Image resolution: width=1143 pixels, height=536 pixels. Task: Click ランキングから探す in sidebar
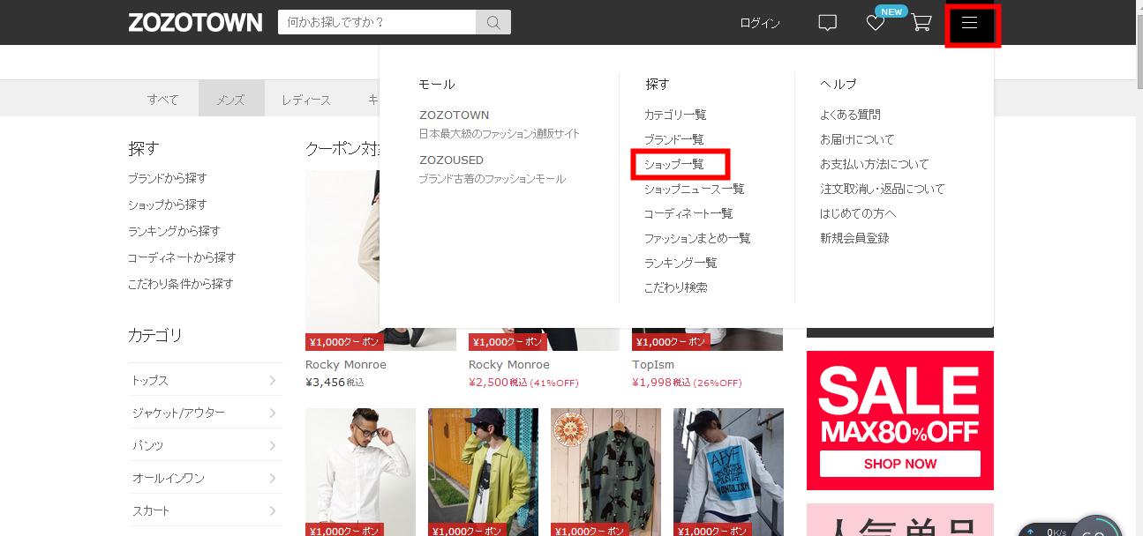tap(174, 231)
